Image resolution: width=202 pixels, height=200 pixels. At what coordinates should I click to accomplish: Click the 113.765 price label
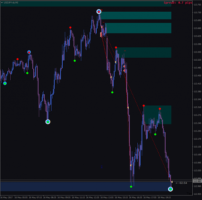click(197, 5)
